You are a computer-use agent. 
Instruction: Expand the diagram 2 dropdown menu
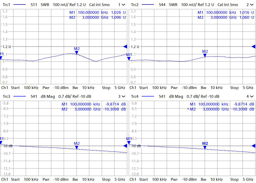tap(251, 4)
